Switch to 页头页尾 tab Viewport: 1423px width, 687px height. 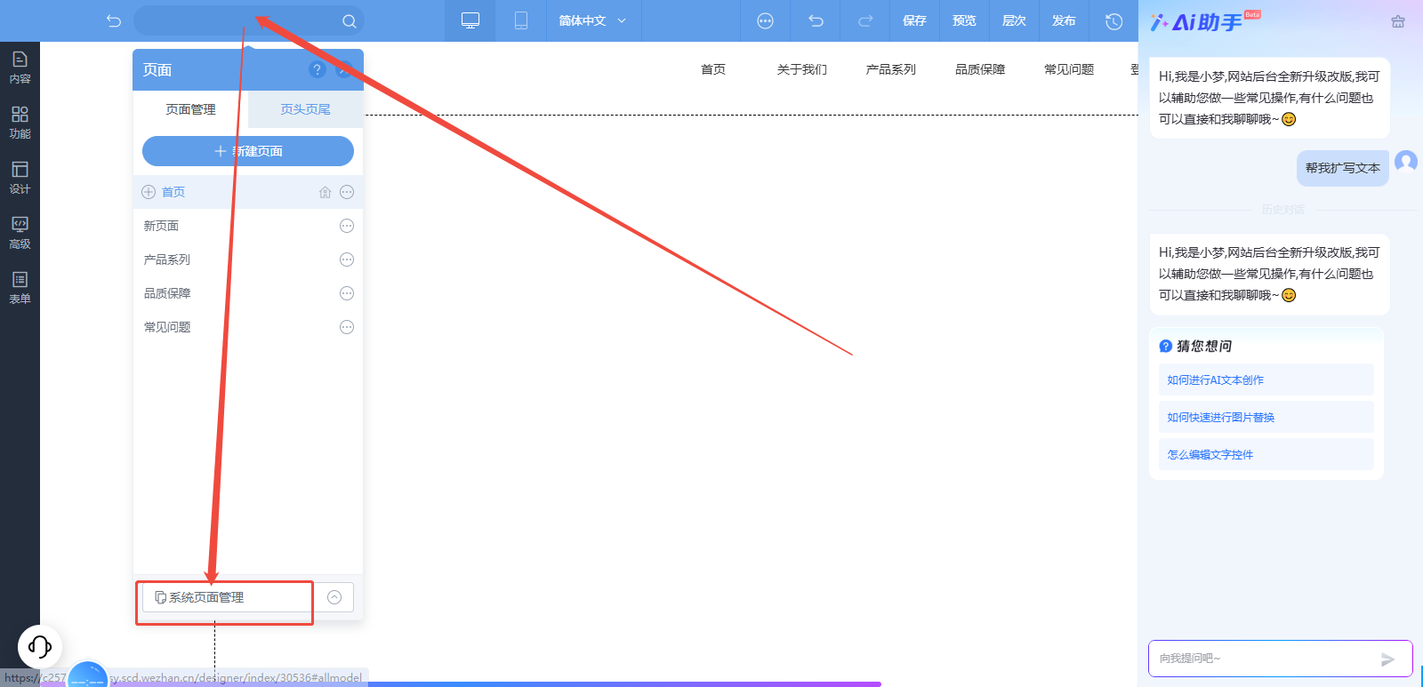tap(305, 109)
